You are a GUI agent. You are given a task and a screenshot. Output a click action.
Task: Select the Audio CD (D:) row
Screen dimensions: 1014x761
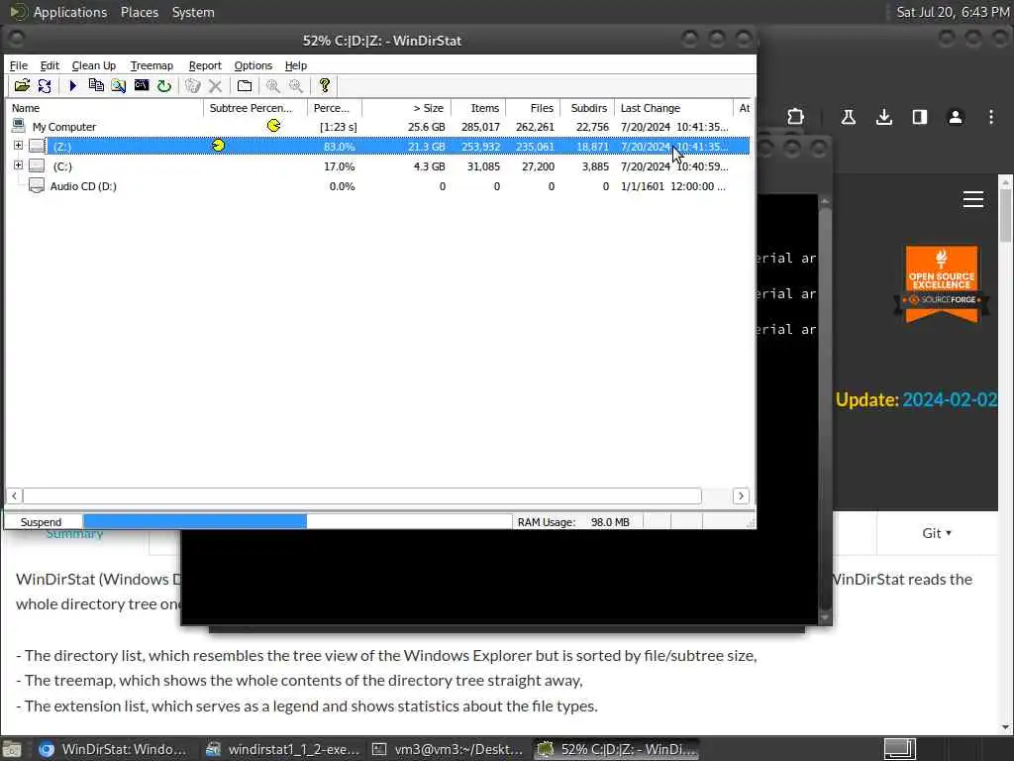378,186
